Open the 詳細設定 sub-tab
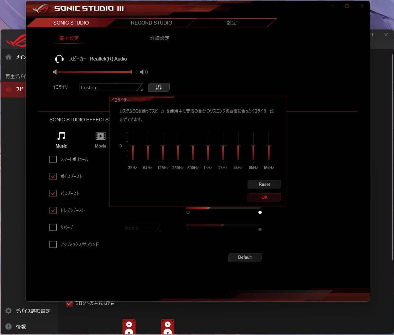The image size is (394, 335). point(160,38)
